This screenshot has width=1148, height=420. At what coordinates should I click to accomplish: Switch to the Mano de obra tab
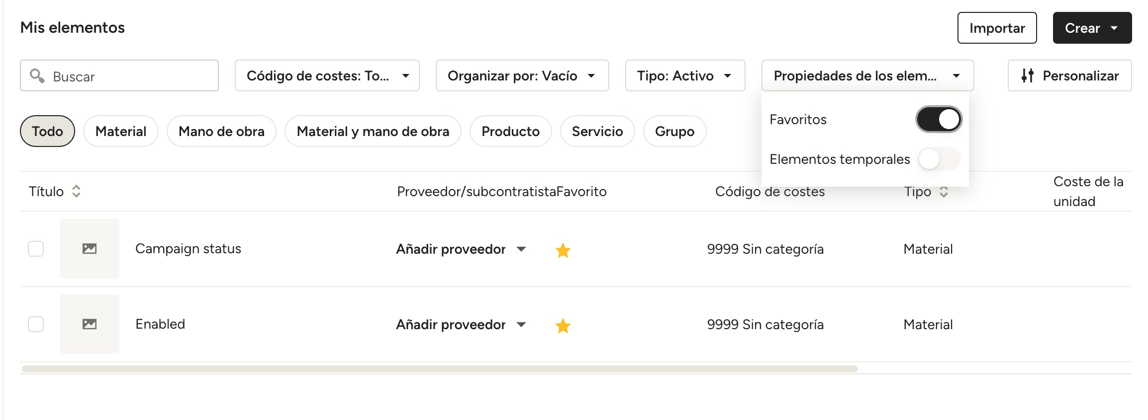pos(221,131)
